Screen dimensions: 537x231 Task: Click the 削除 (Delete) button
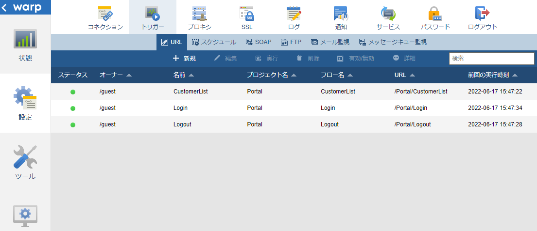(x=308, y=58)
